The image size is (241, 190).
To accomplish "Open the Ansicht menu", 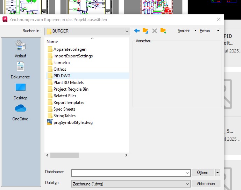I will (184, 31).
